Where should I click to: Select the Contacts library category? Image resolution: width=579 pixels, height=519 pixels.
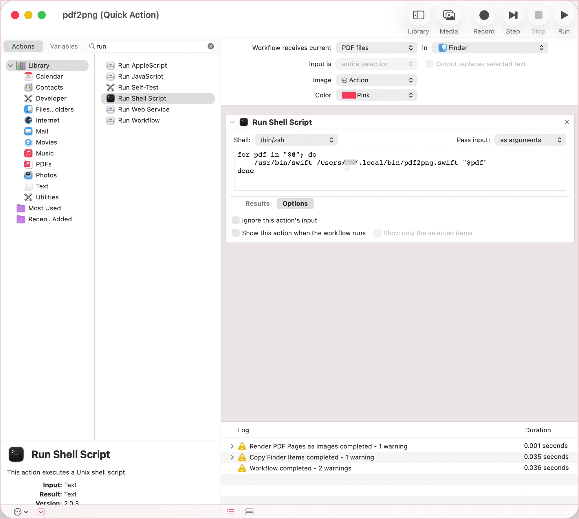pyautogui.click(x=49, y=87)
